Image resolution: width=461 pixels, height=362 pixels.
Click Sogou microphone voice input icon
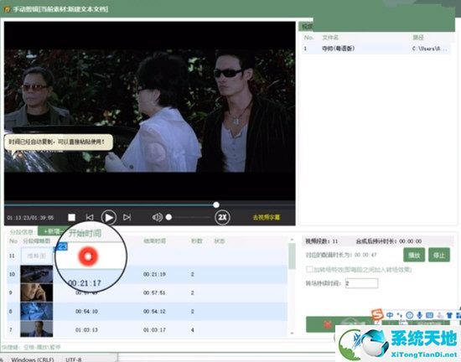coord(420,316)
